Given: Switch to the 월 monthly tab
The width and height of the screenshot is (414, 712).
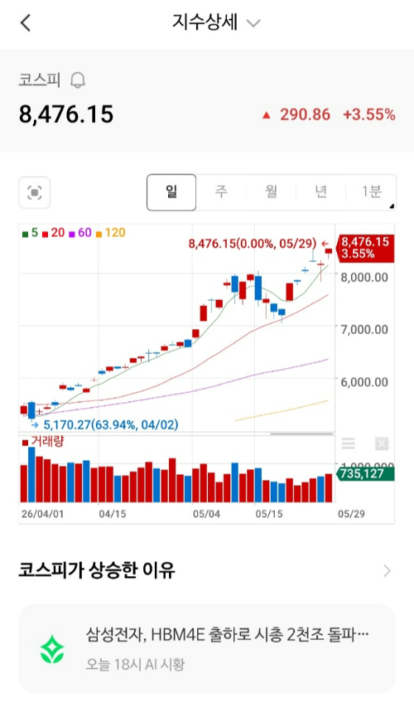Looking at the screenshot, I should click(271, 192).
